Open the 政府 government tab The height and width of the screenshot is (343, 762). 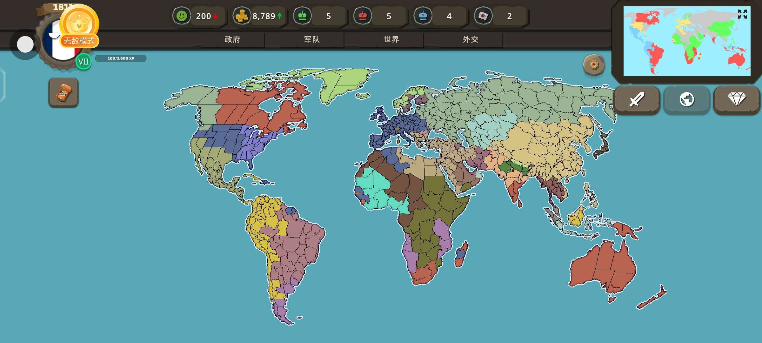tap(232, 39)
